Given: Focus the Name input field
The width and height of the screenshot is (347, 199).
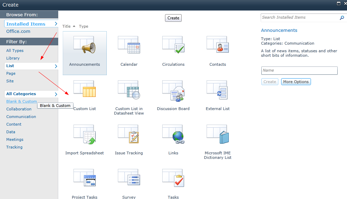Looking at the screenshot, I should (300, 71).
